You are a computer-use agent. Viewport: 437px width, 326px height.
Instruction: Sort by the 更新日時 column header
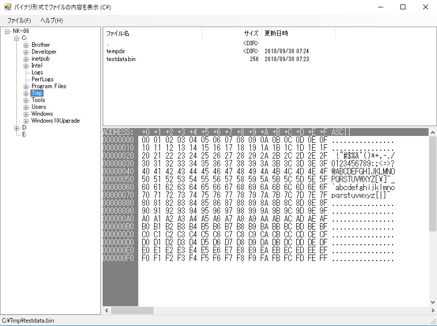tap(298, 33)
